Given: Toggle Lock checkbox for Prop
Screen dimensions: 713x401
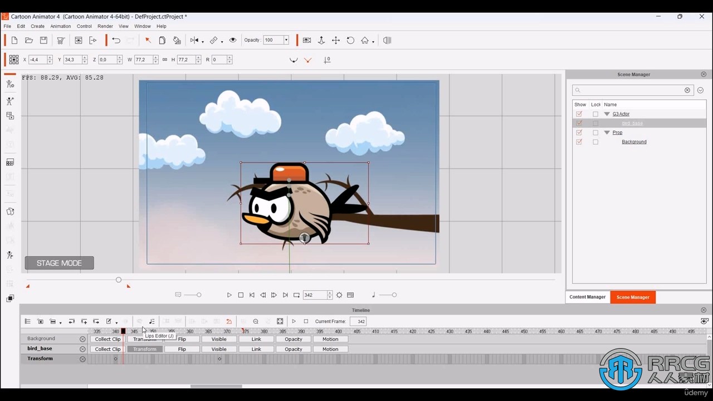Looking at the screenshot, I should [x=595, y=133].
